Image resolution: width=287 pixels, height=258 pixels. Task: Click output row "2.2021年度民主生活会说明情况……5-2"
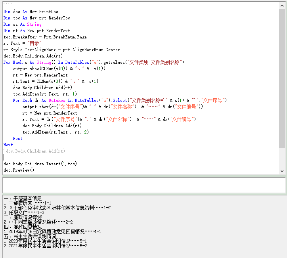click(45, 246)
